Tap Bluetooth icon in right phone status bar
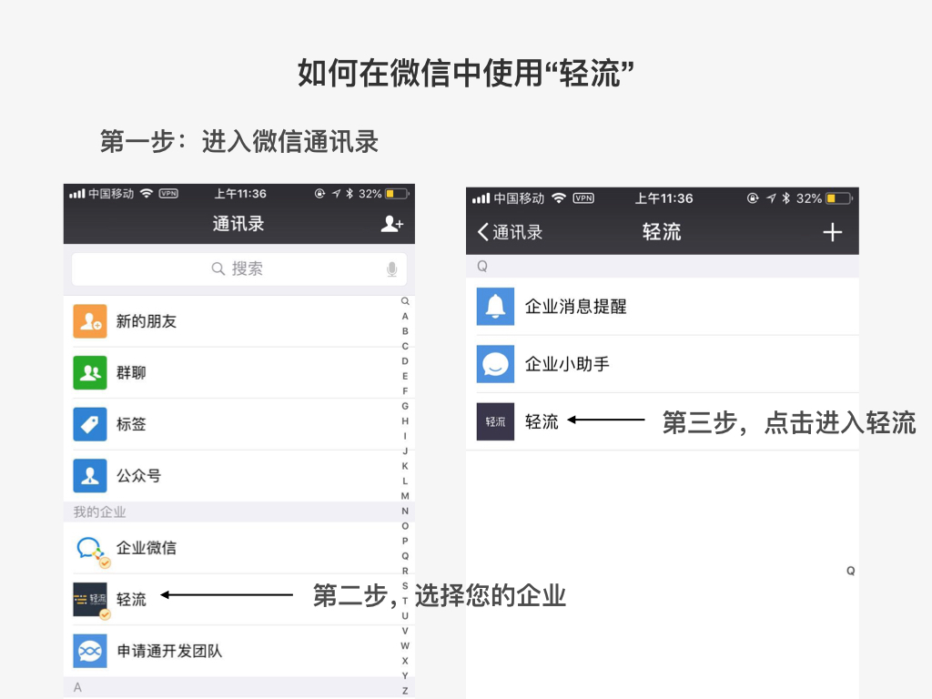Image resolution: width=932 pixels, height=699 pixels. click(x=785, y=198)
